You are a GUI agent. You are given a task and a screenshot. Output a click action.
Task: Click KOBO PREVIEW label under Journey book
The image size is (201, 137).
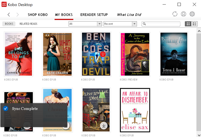point(129,80)
